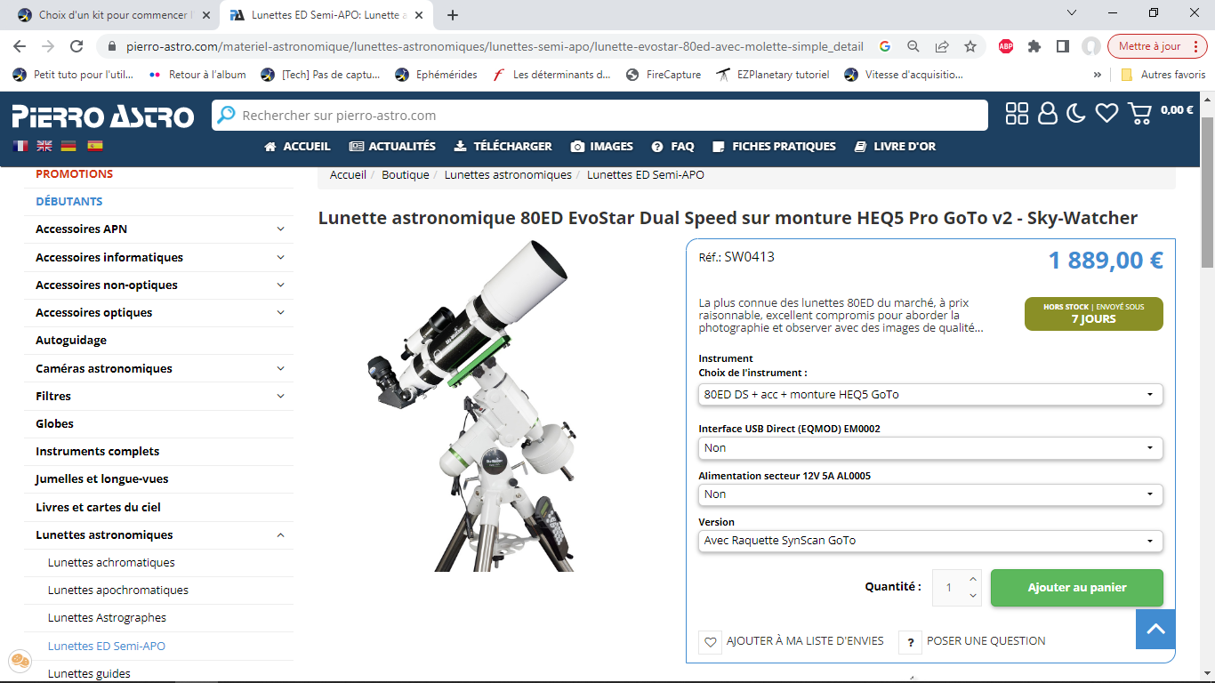Open the Chrome profile avatar
Screen dimensions: 1215x683
pyautogui.click(x=1091, y=46)
